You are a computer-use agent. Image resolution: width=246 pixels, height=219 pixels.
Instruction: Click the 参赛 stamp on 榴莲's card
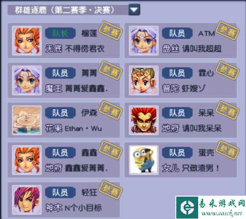click(111, 31)
